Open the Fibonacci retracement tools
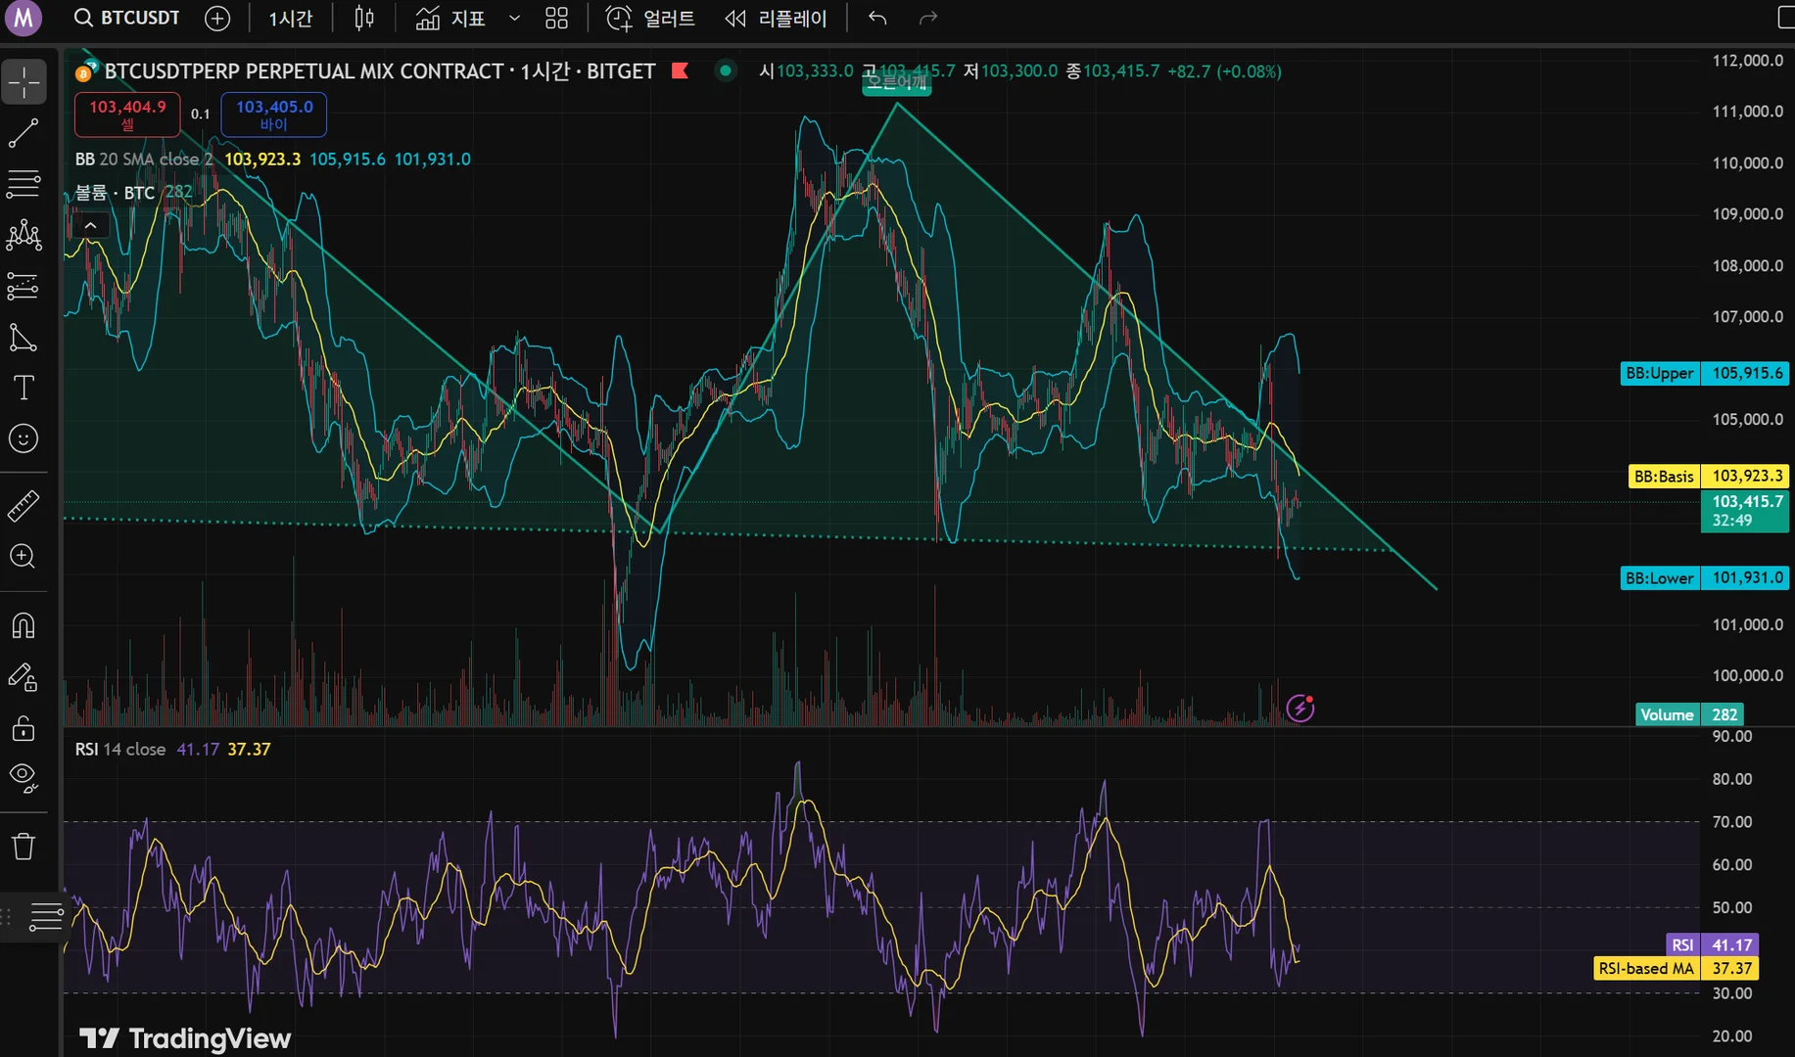1795x1057 pixels. (x=24, y=184)
